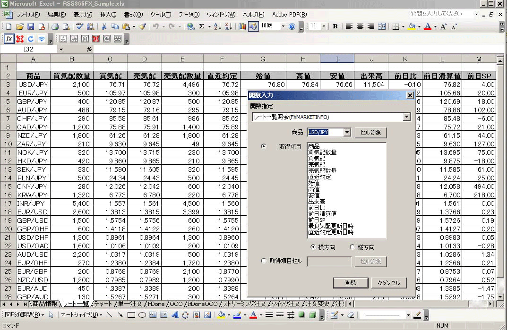Select the 取得項目 radio button
Viewport: 507px width, 330px height.
(x=264, y=147)
